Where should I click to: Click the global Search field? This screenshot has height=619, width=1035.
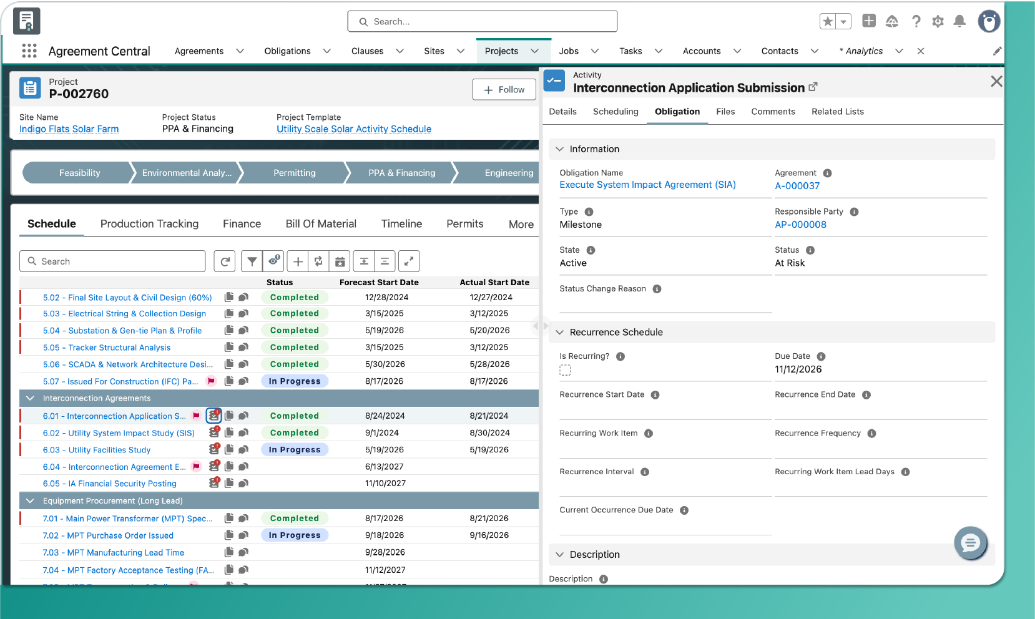[x=483, y=21]
